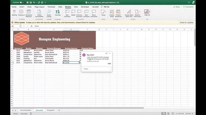Open the Acrobat tab

95,7
